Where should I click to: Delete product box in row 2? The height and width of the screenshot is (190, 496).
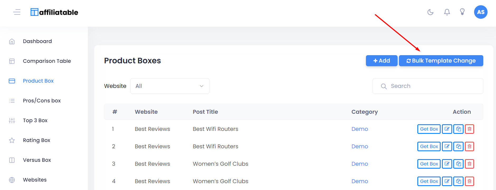tap(469, 146)
